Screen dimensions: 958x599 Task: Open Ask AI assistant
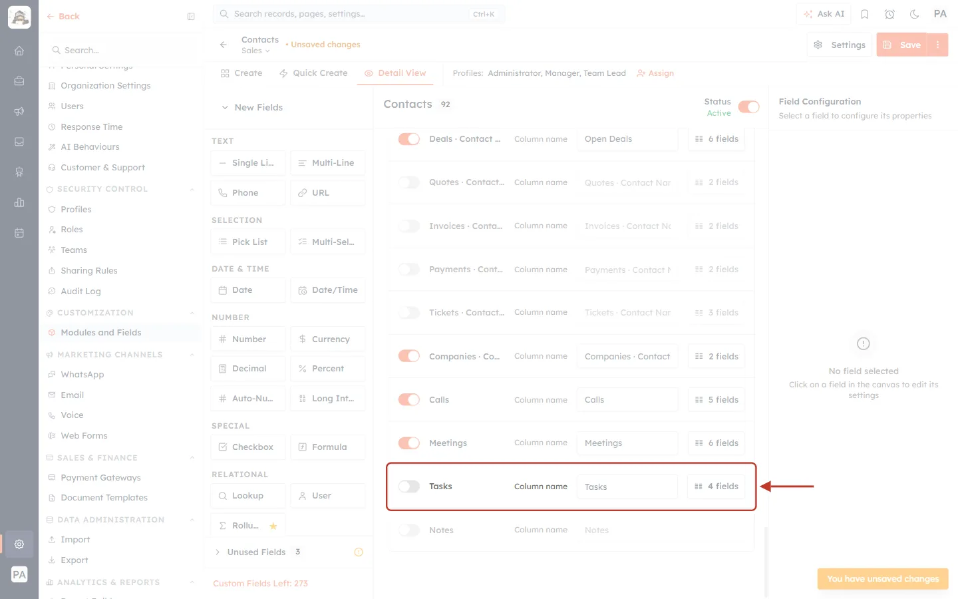click(x=824, y=14)
